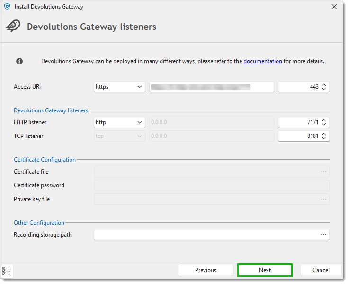This screenshot has width=348, height=284.
Task: Click the "Certificate file" label
Action: pyautogui.click(x=31, y=172)
